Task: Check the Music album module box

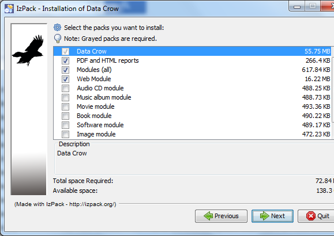Action: click(x=65, y=98)
